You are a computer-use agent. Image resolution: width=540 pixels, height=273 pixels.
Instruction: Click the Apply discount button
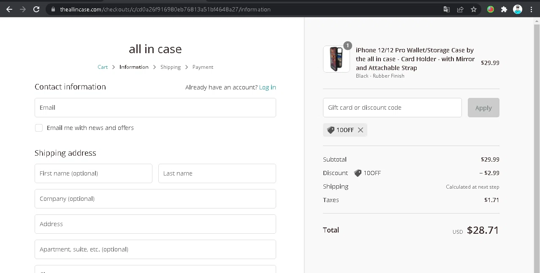(x=483, y=108)
